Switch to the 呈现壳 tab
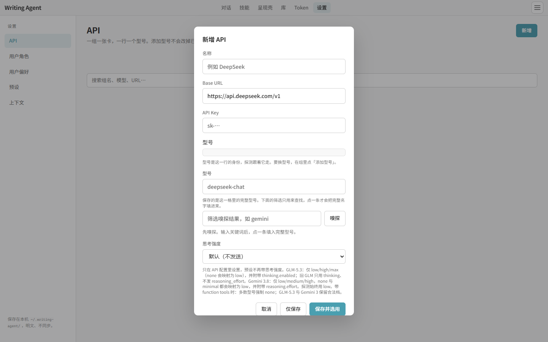This screenshot has width=548, height=342. point(265,8)
